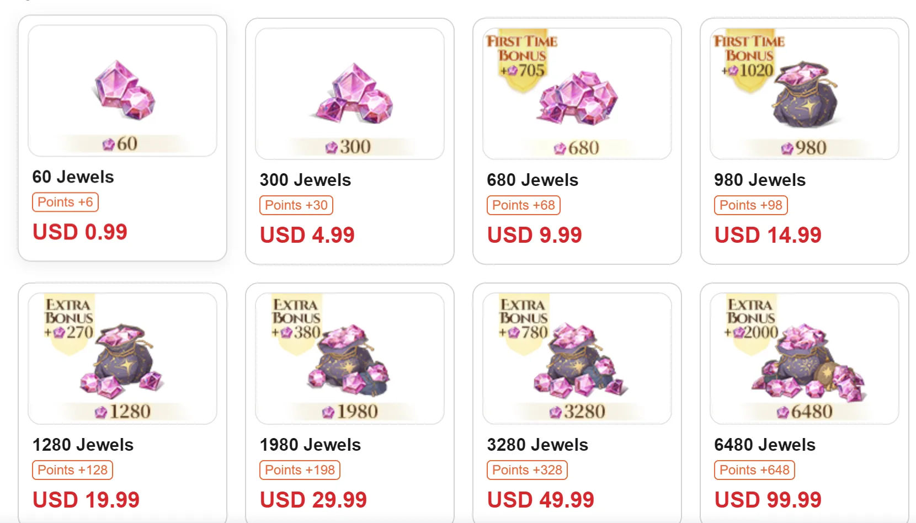Click the 3280 Jewels title text

point(537,445)
